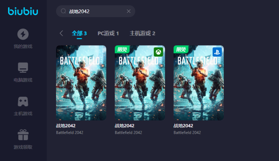Click the PlayStation logo on the third card
The height and width of the screenshot is (161, 279).
pos(217,52)
